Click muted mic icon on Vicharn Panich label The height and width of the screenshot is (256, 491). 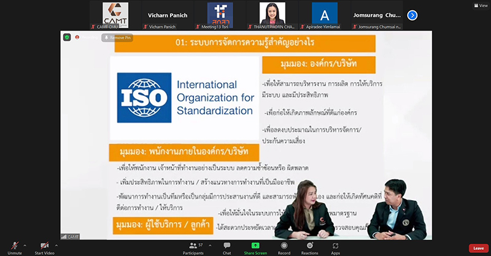point(145,27)
